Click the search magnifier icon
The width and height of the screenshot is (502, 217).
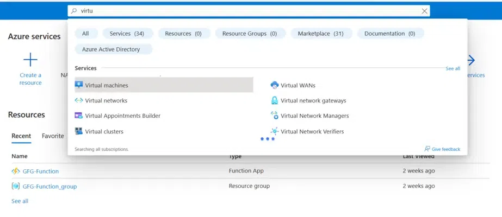click(x=74, y=11)
